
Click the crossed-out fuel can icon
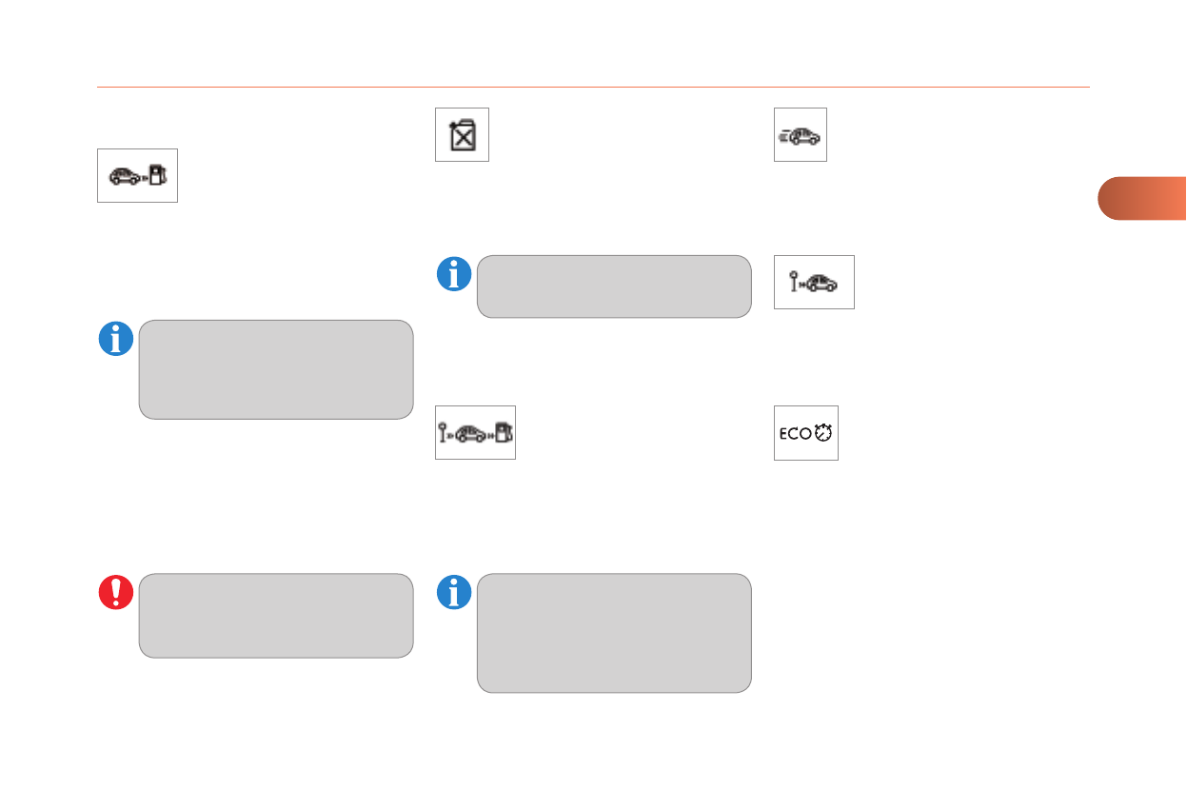point(462,135)
